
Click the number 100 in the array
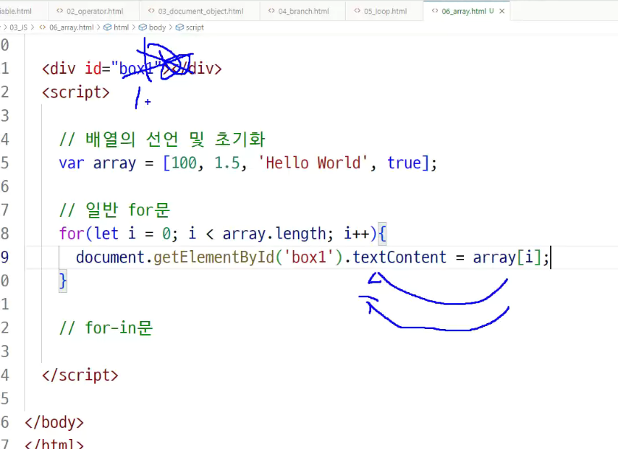[x=184, y=163]
